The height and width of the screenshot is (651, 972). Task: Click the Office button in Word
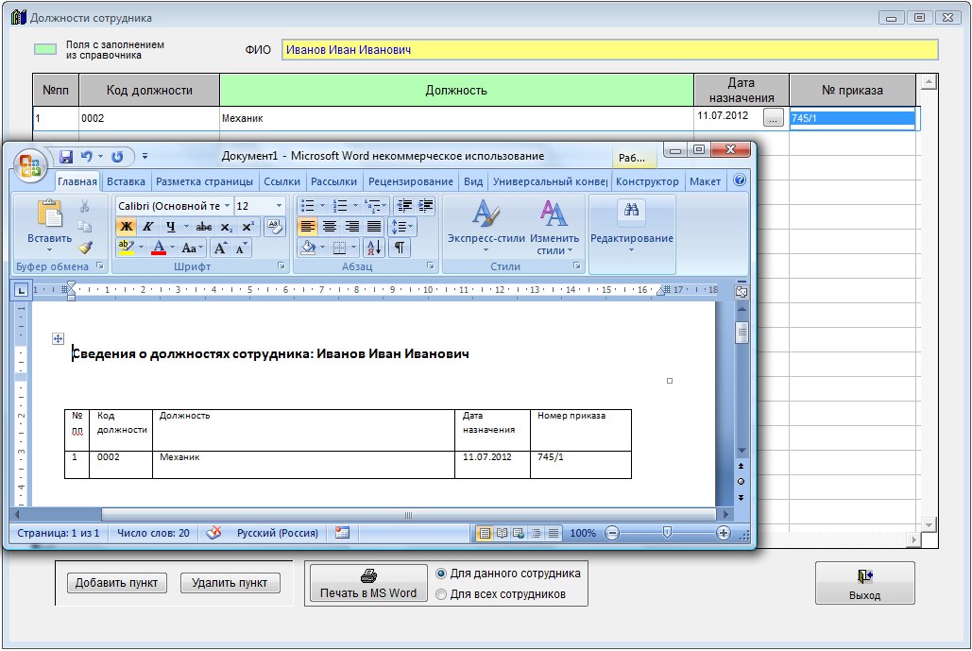[x=31, y=163]
